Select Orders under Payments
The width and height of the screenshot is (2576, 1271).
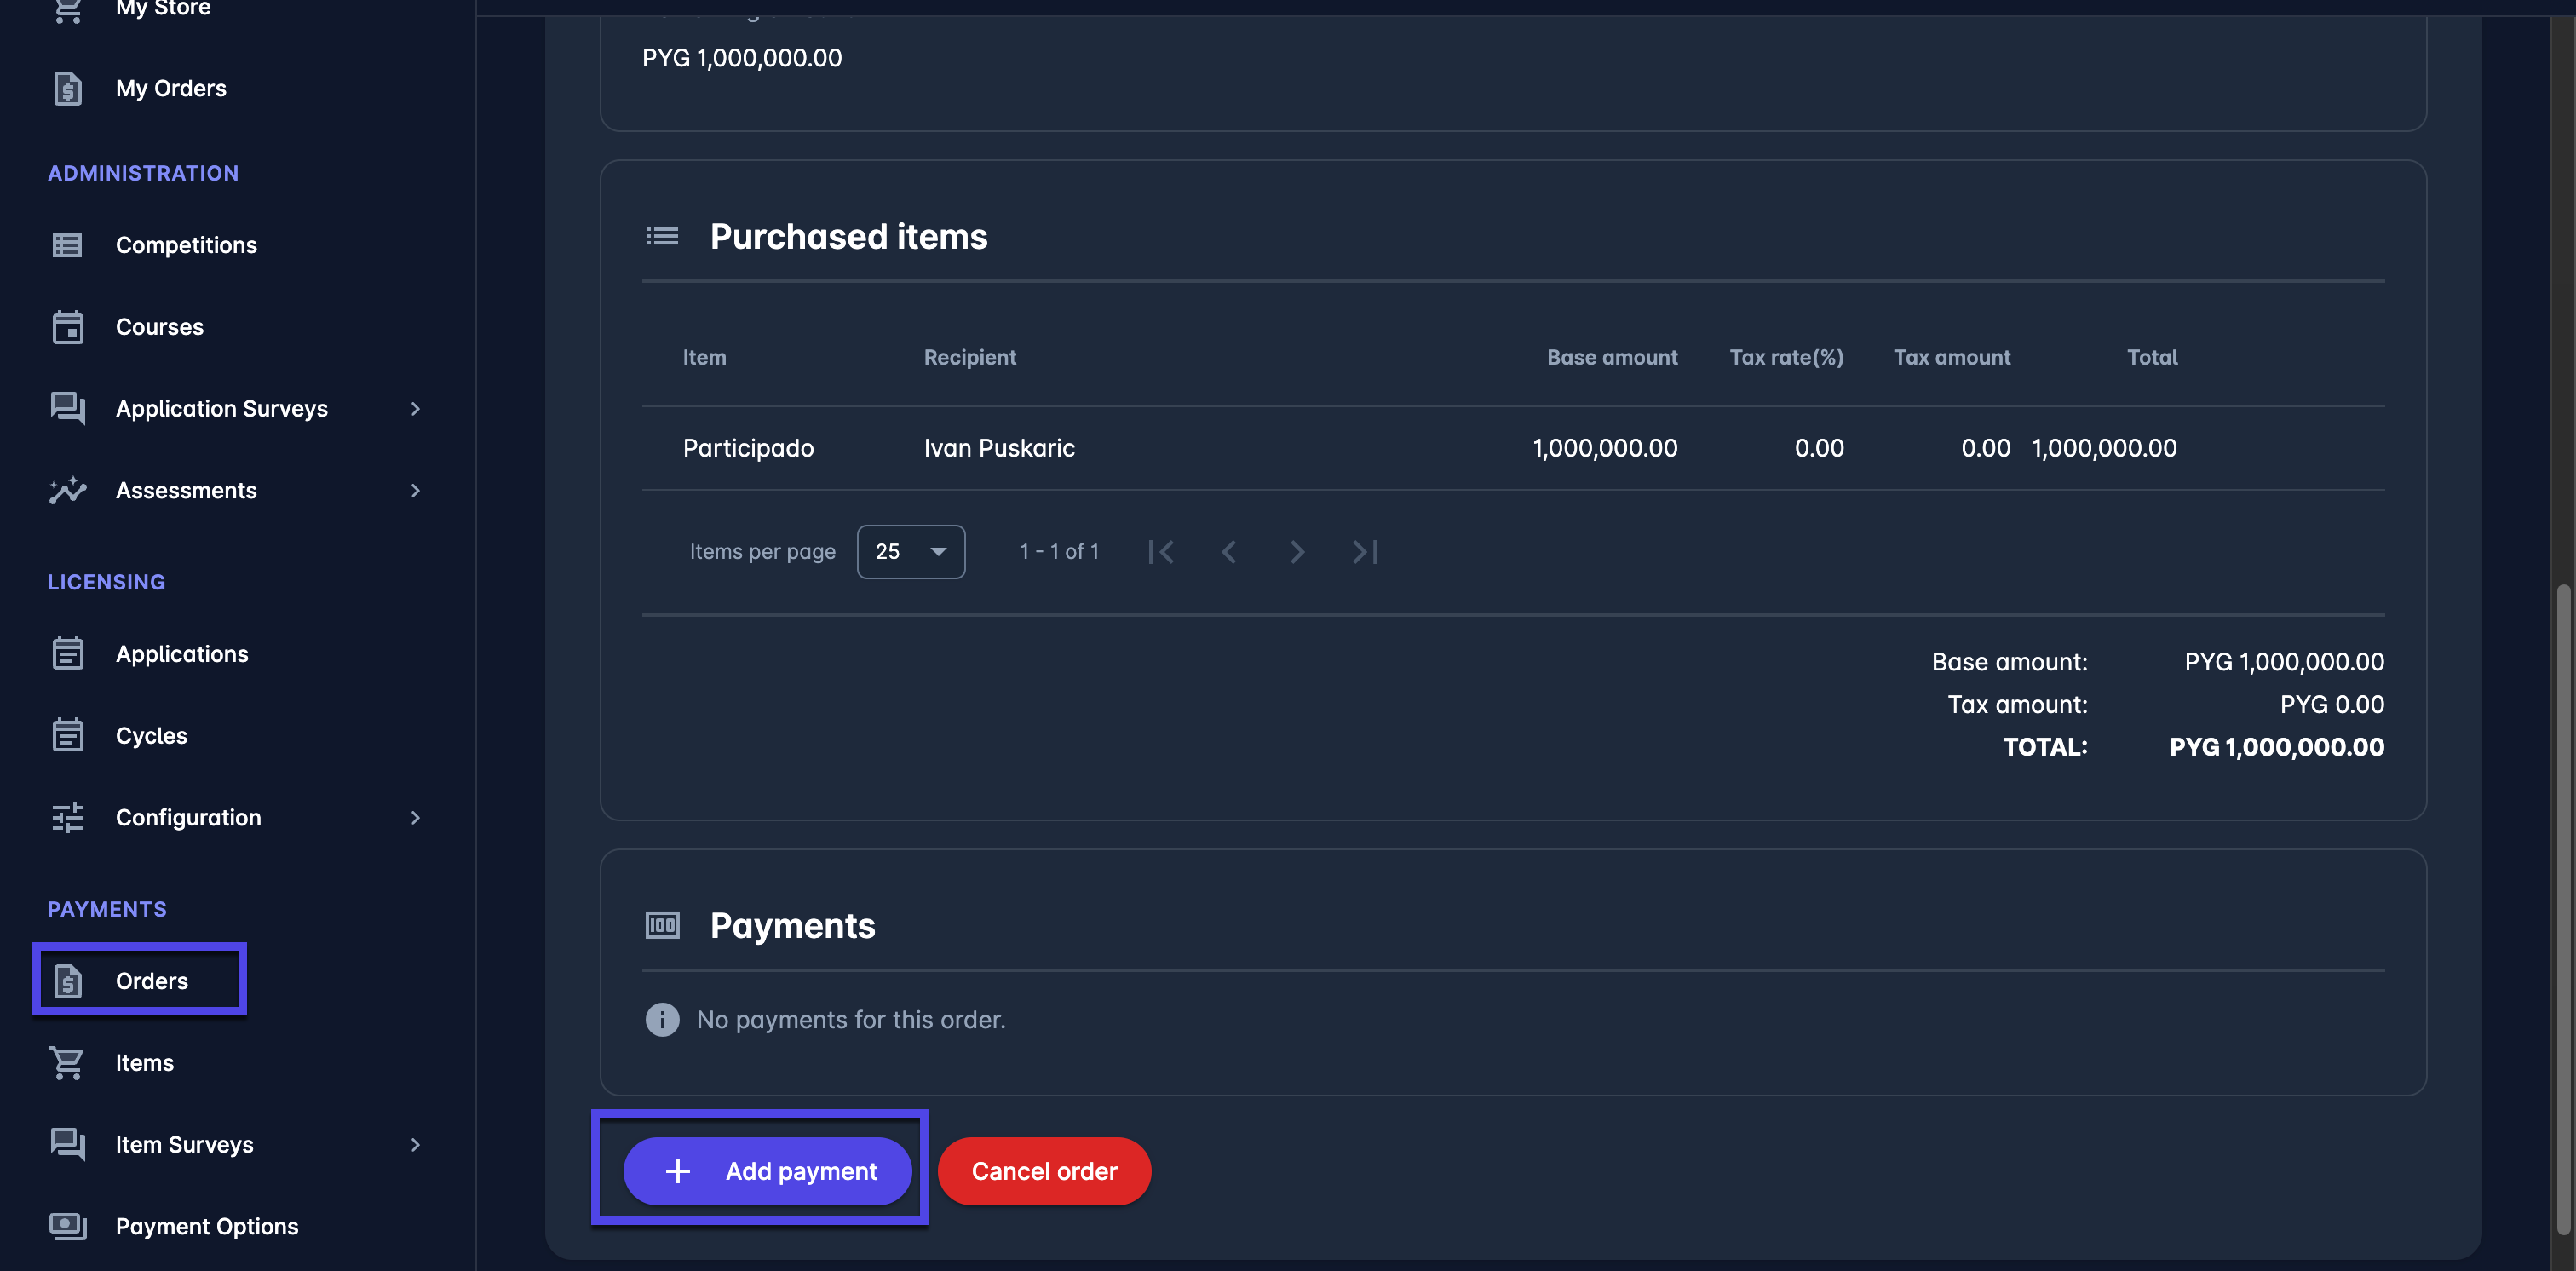(x=151, y=980)
